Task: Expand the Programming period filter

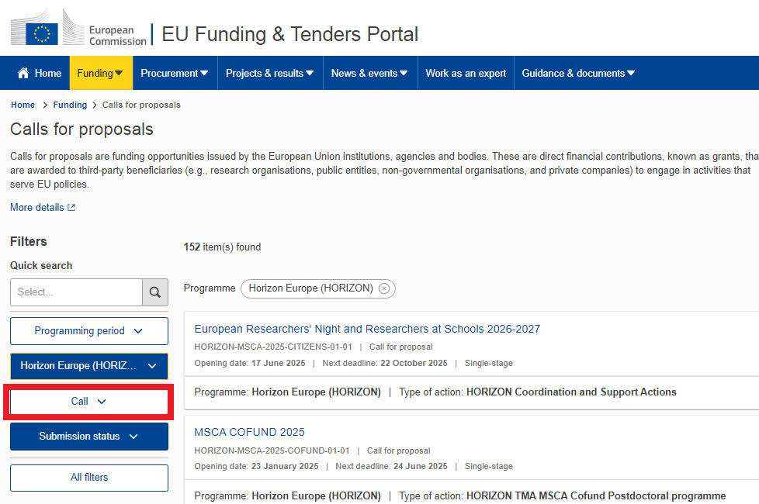Action: click(89, 331)
